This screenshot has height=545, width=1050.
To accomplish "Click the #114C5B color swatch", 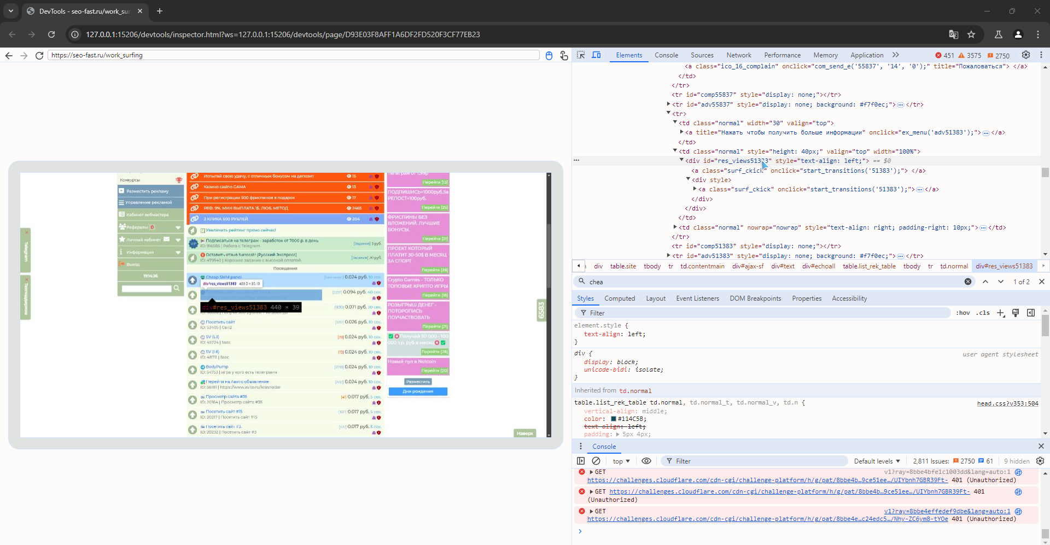I will point(614,419).
